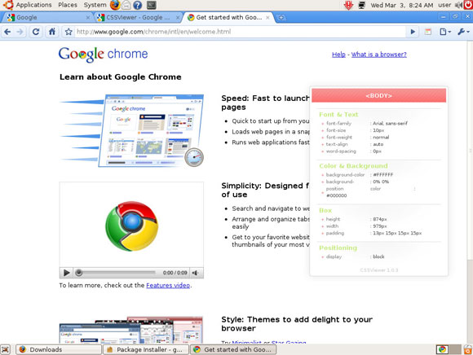
Task: Close the Get started tab
Action: [x=267, y=18]
